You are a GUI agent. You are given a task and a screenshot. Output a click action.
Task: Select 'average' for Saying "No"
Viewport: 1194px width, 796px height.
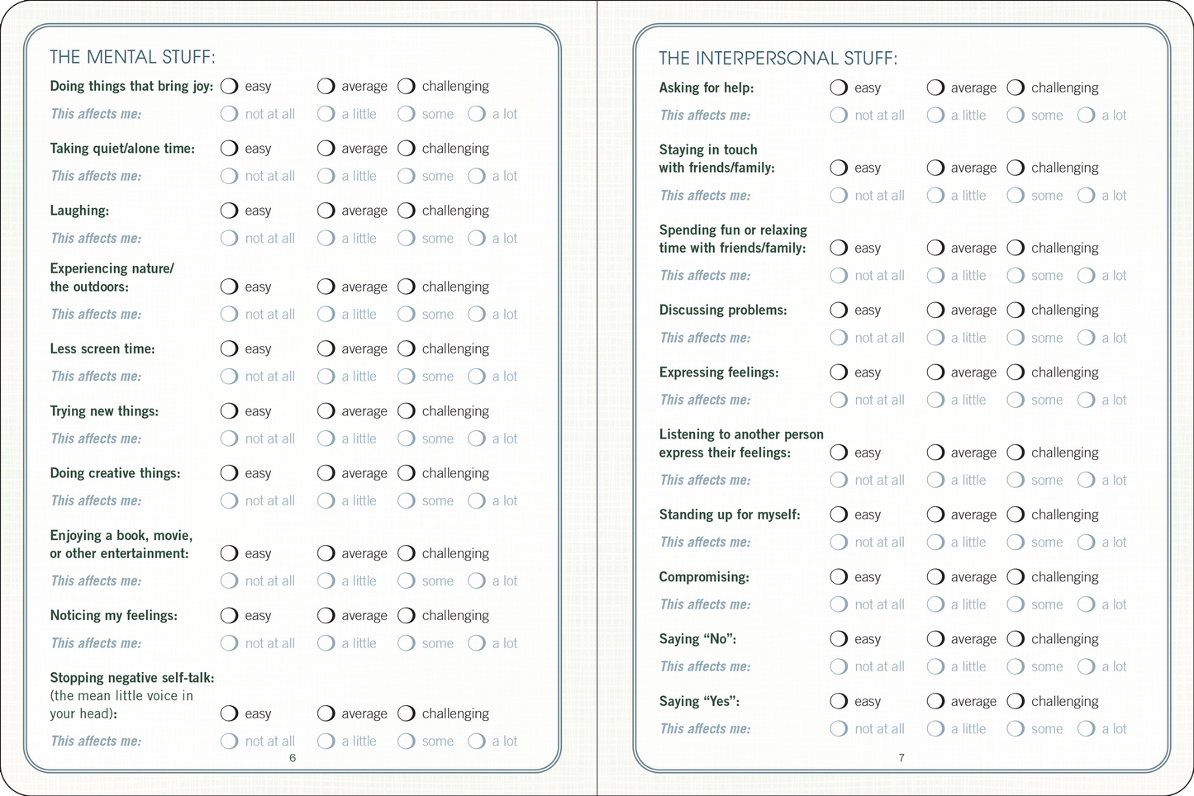[935, 639]
